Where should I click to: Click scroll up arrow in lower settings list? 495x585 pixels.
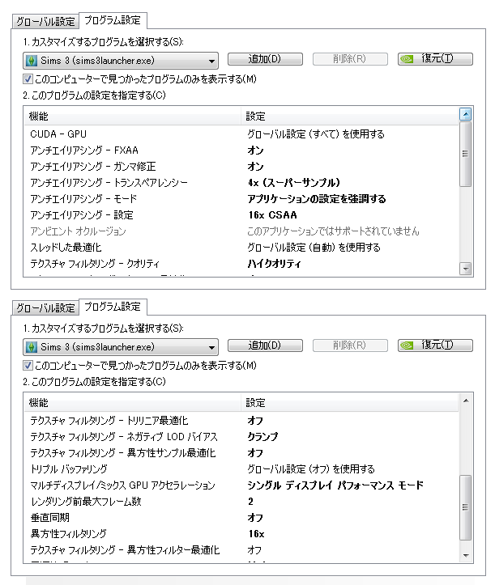(x=466, y=401)
